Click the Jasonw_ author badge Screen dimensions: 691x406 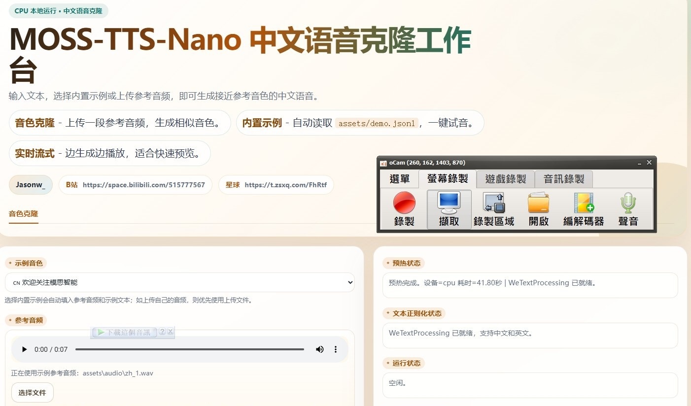(x=31, y=185)
